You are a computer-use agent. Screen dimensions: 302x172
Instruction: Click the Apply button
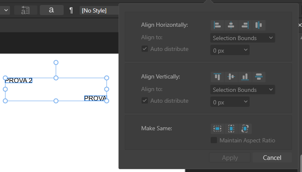(x=230, y=158)
